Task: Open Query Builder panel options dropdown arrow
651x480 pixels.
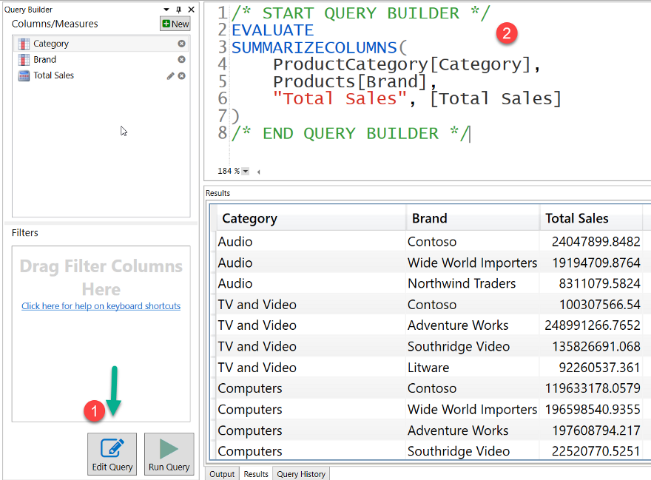Action: [166, 9]
